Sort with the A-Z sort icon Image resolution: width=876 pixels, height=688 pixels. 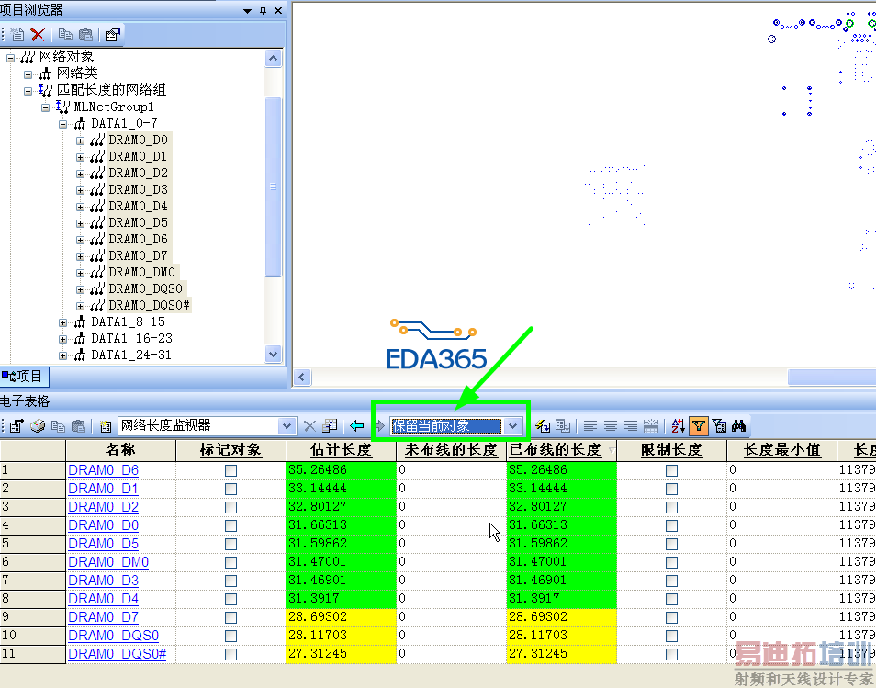point(678,426)
